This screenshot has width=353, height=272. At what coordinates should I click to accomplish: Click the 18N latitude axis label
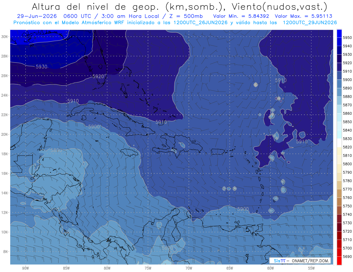pyautogui.click(x=5, y=154)
